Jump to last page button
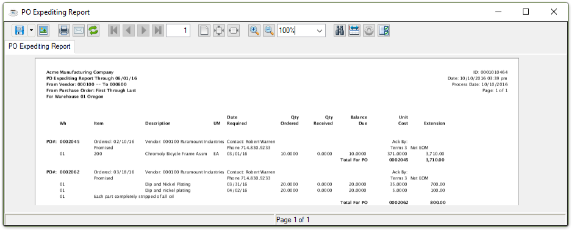Screen dimensions: 574x232 158,31
